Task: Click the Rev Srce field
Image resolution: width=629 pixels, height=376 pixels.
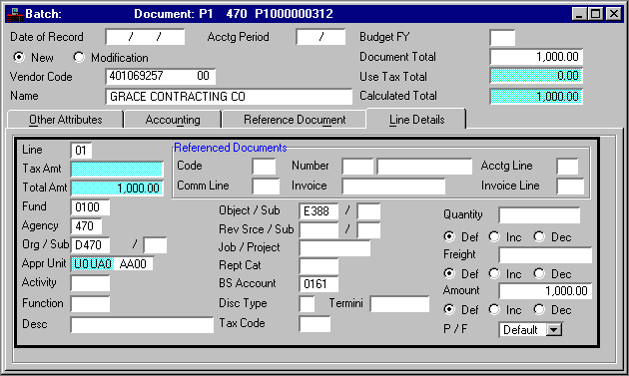Action: click(318, 230)
